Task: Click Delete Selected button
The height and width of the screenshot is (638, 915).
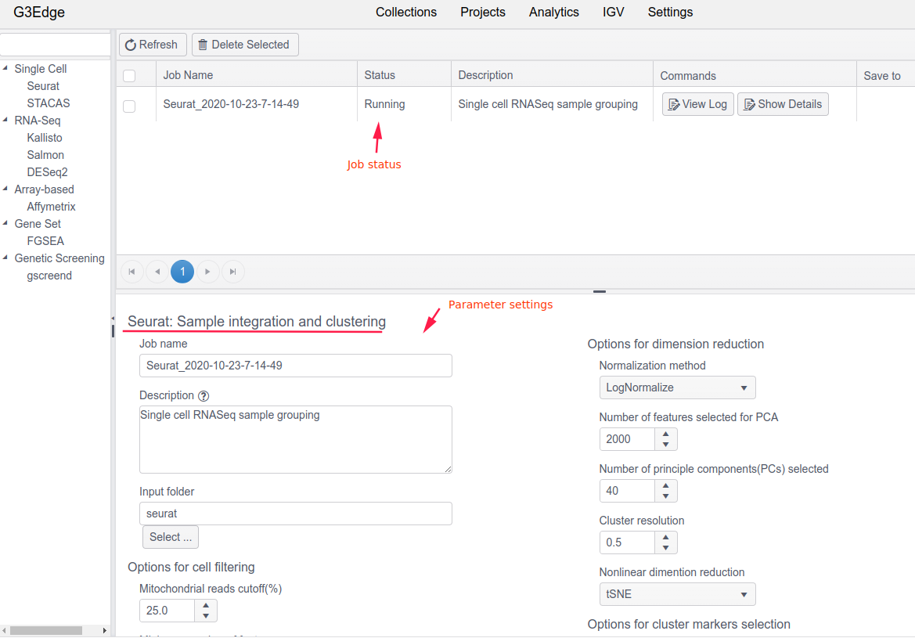Action: (245, 45)
